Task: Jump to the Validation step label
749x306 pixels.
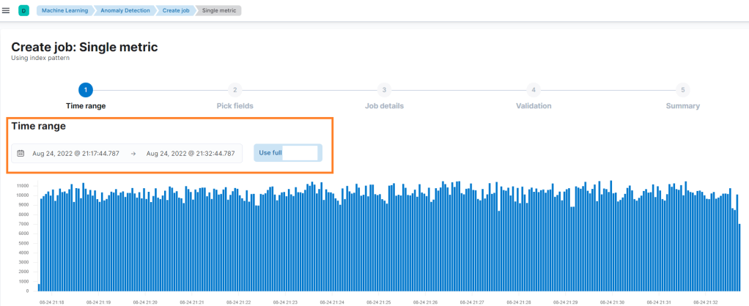Action: point(534,106)
